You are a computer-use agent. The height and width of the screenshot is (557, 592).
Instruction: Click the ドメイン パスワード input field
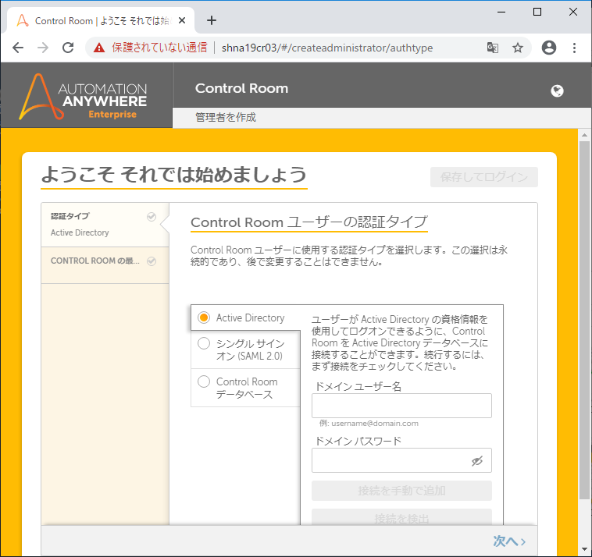pos(401,460)
